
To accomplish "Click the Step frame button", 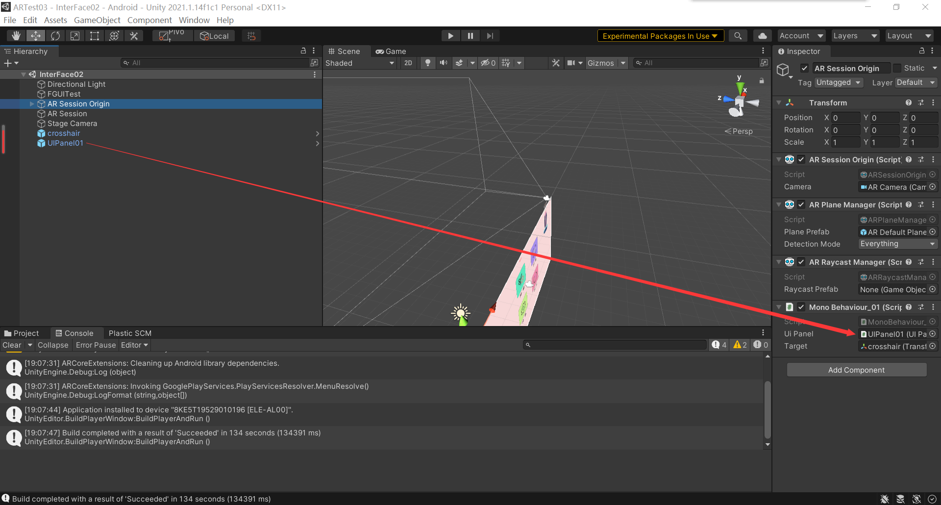I will (490, 36).
